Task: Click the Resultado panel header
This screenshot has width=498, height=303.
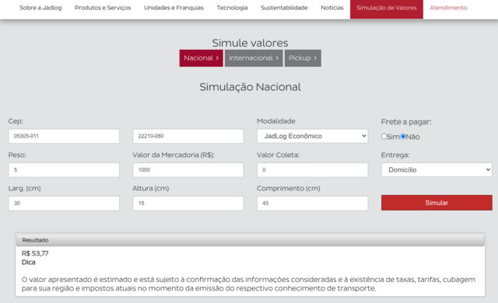Action: coord(251,240)
